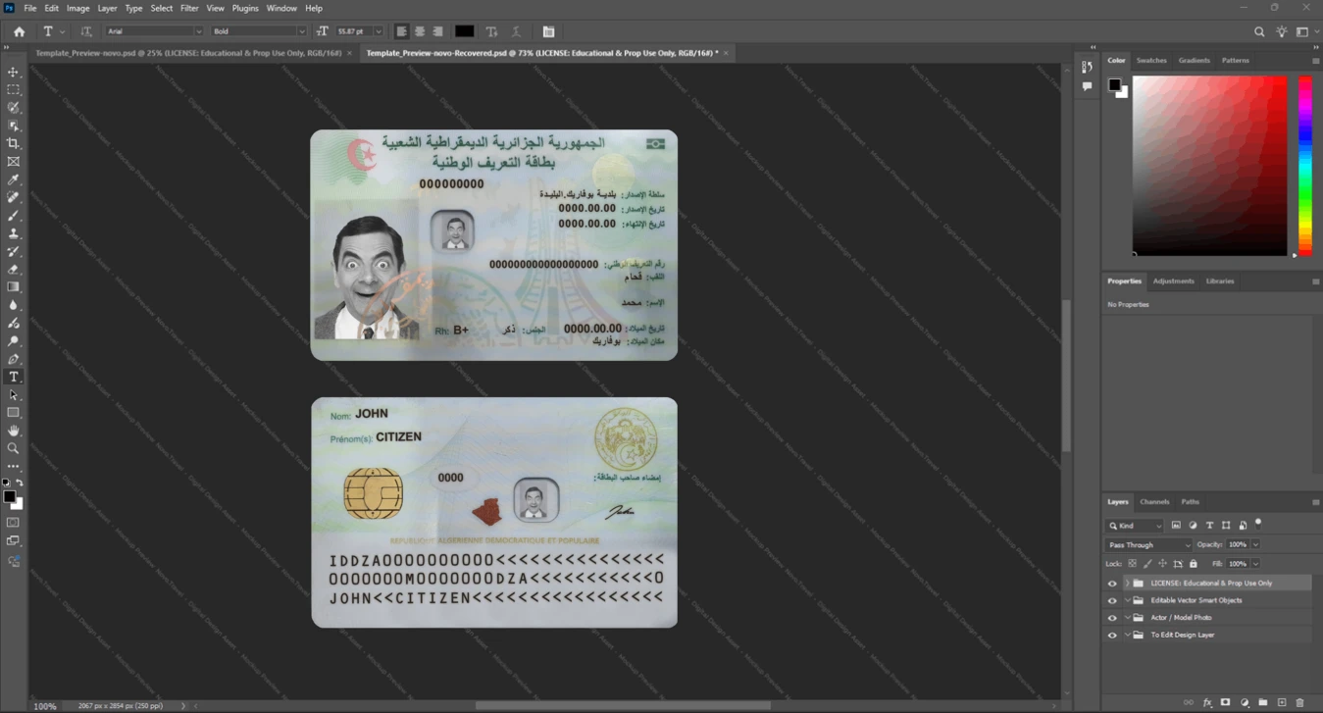The height and width of the screenshot is (713, 1323).
Task: Open the Pass Through blend mode dropdown
Action: [1148, 544]
